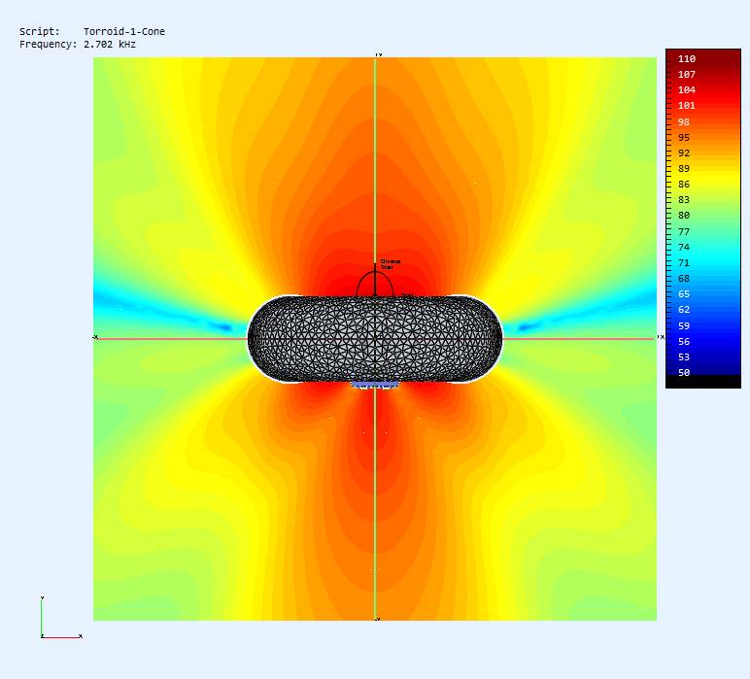Click the script name Torroid-1-Cone
750x679 pixels.
click(x=124, y=31)
